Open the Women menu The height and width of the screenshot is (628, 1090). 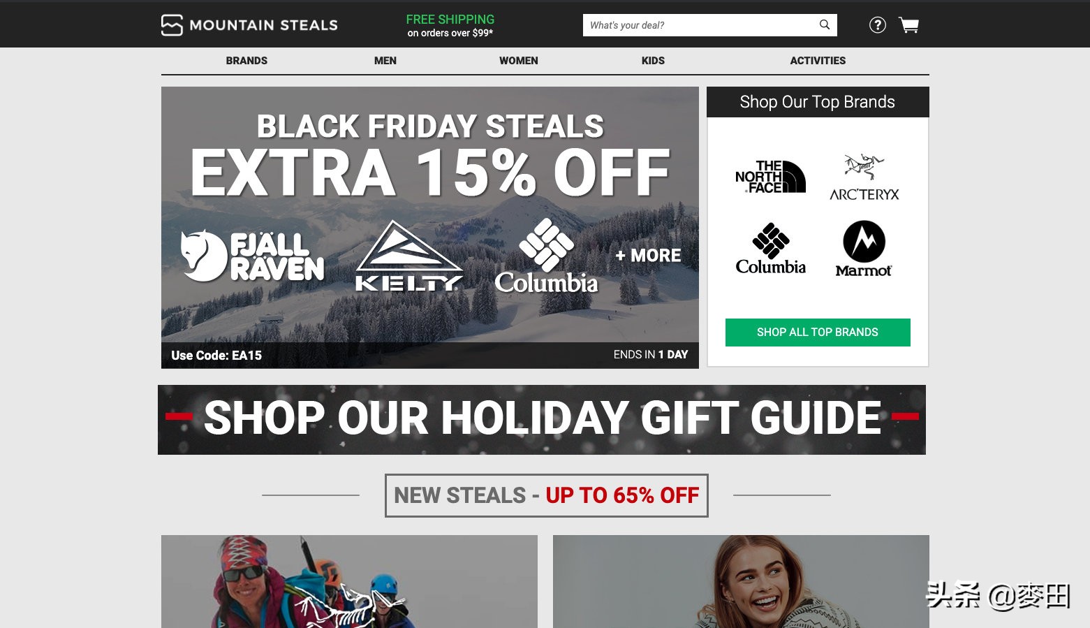519,61
